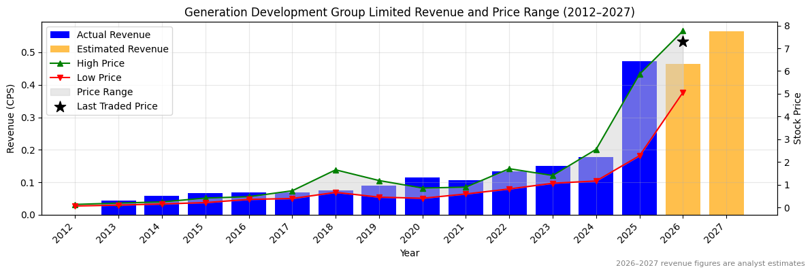Click the blue Actual Revenue legend swatch

(60, 35)
